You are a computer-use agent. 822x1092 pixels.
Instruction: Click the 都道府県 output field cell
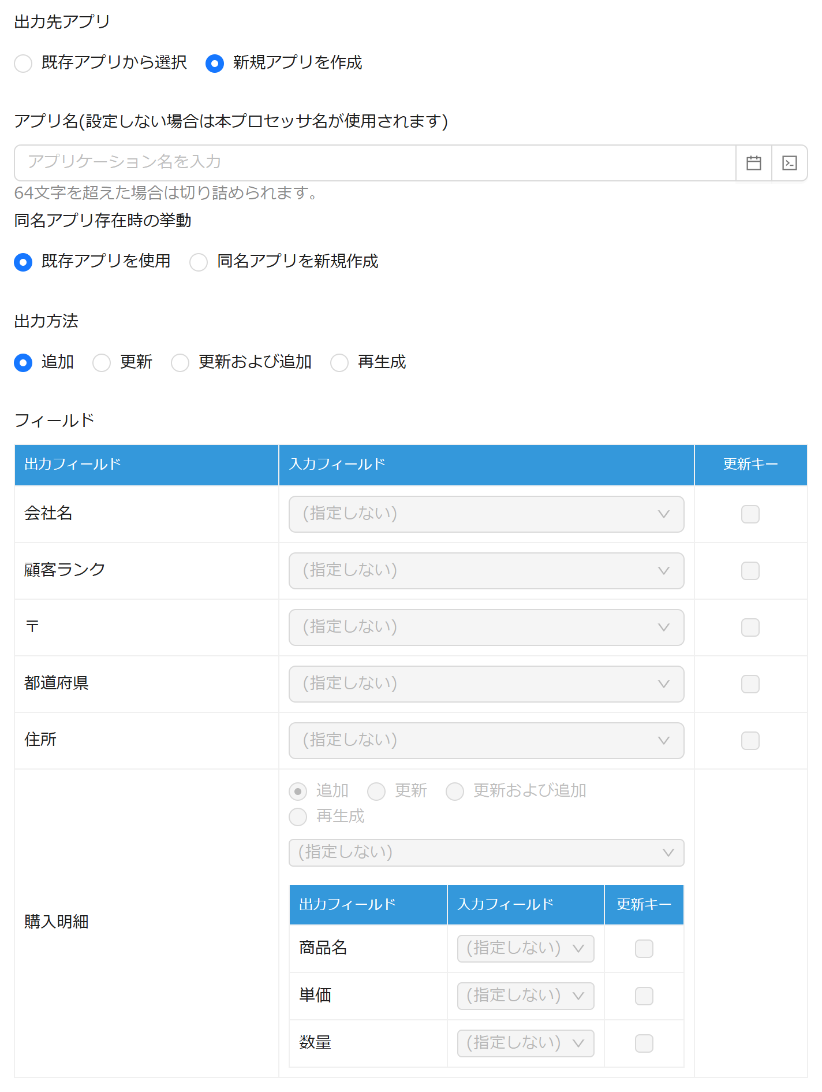147,684
